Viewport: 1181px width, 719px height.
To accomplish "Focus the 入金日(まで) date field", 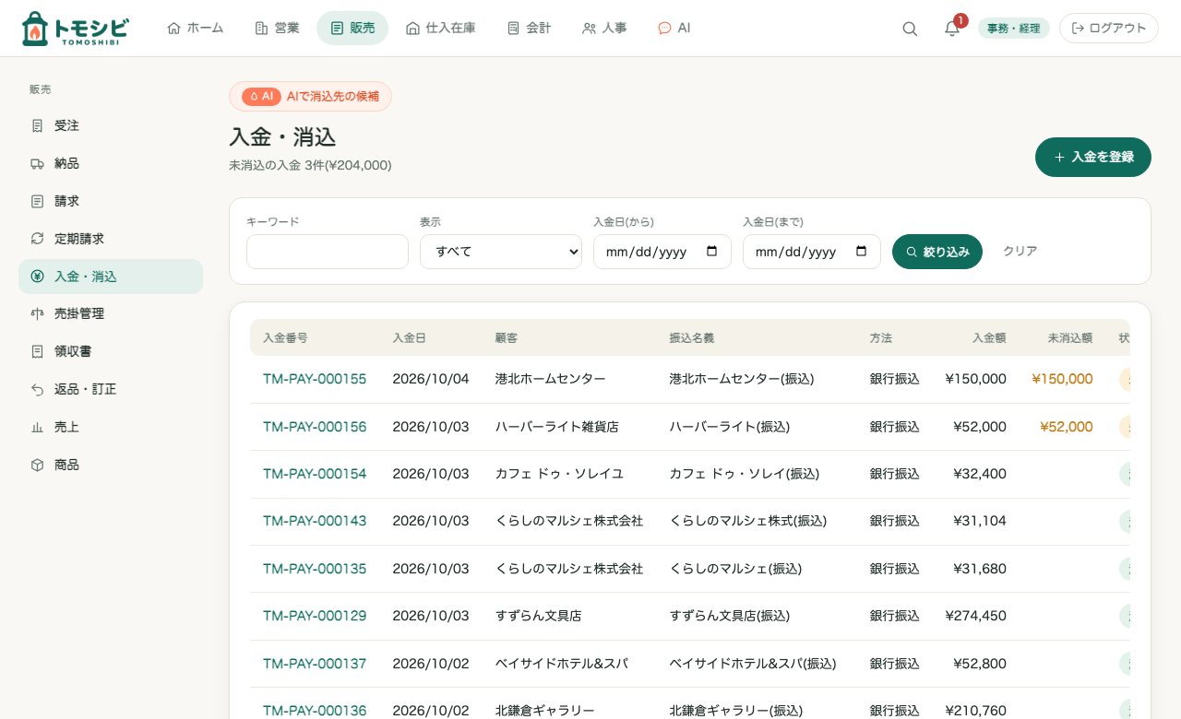I will click(812, 252).
